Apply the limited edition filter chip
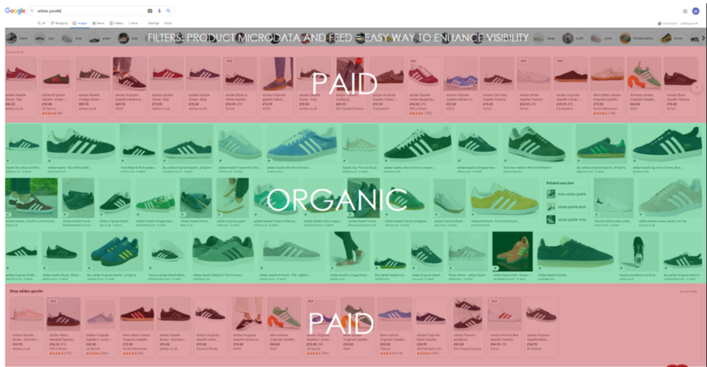 click(637, 38)
